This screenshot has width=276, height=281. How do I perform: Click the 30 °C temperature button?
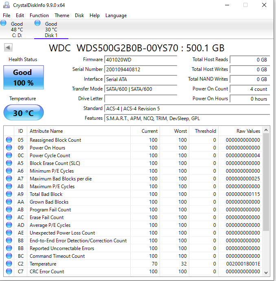[24, 113]
